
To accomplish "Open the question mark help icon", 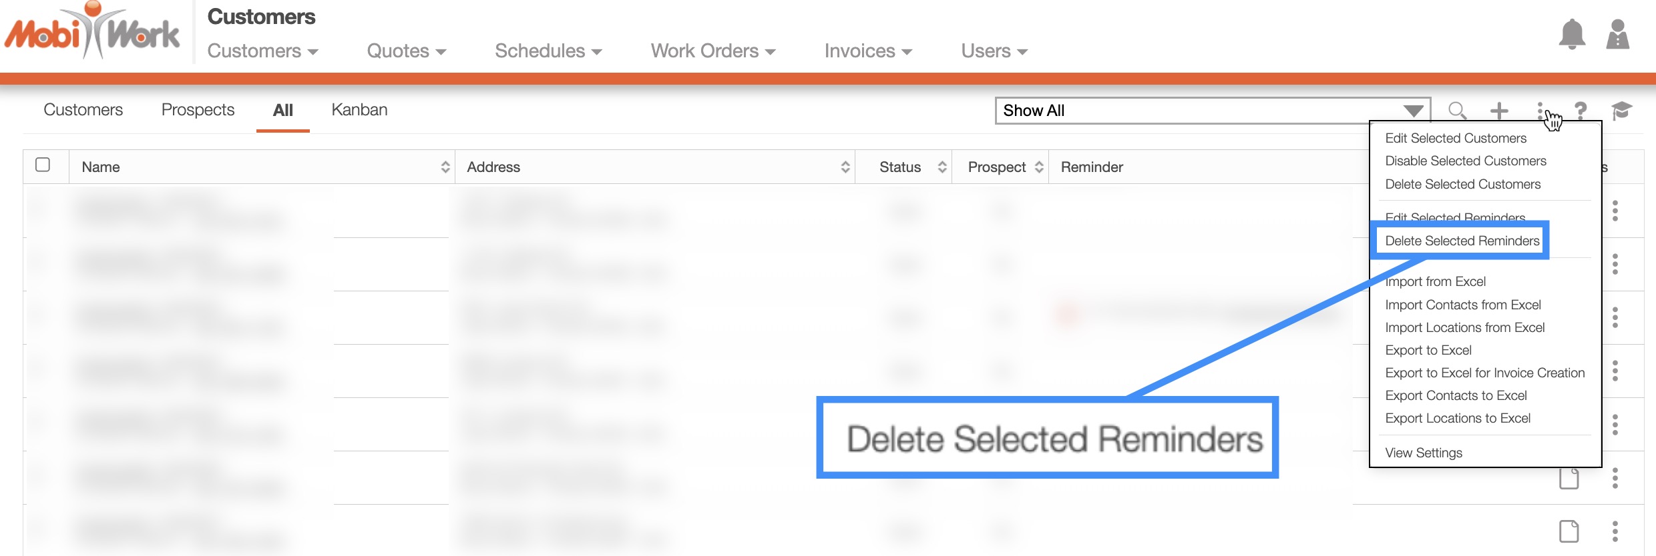I will (1581, 111).
